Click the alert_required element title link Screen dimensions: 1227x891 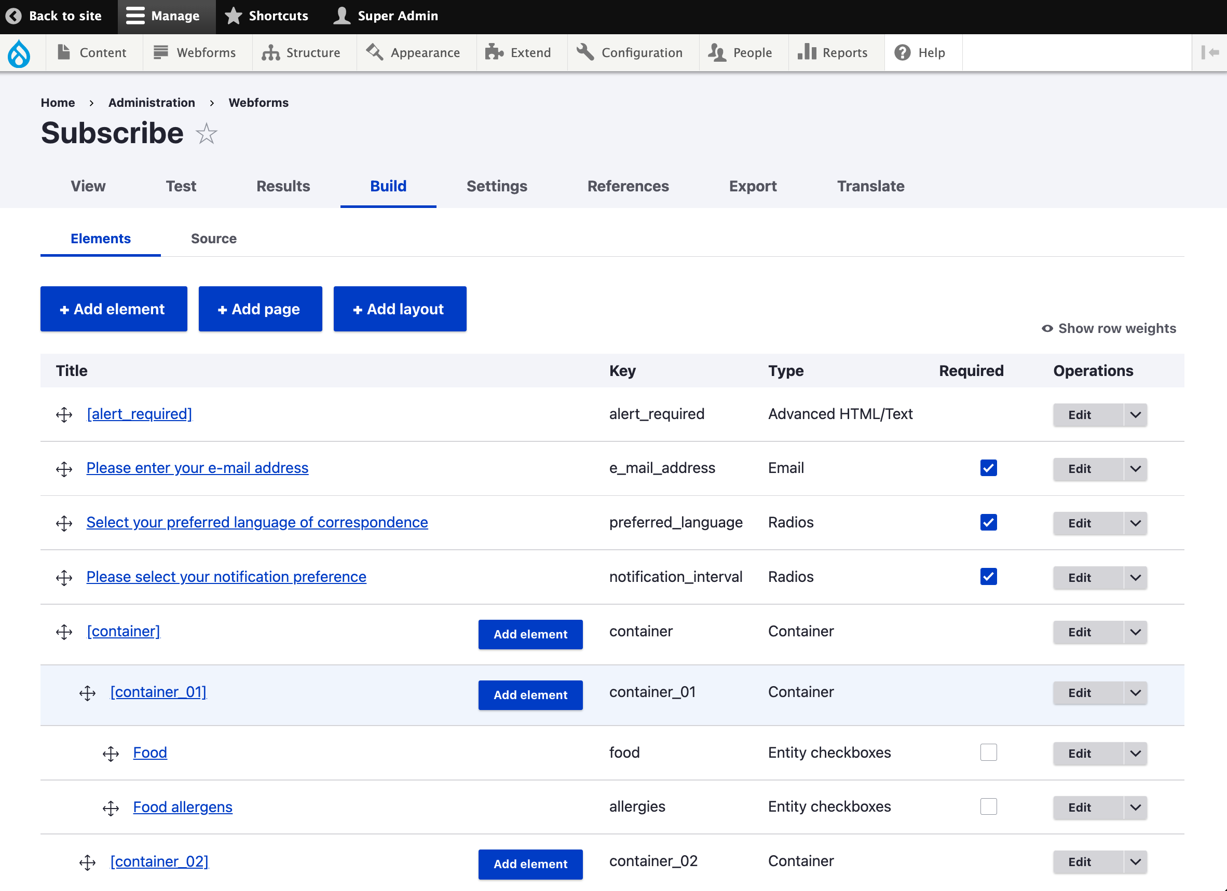coord(139,413)
